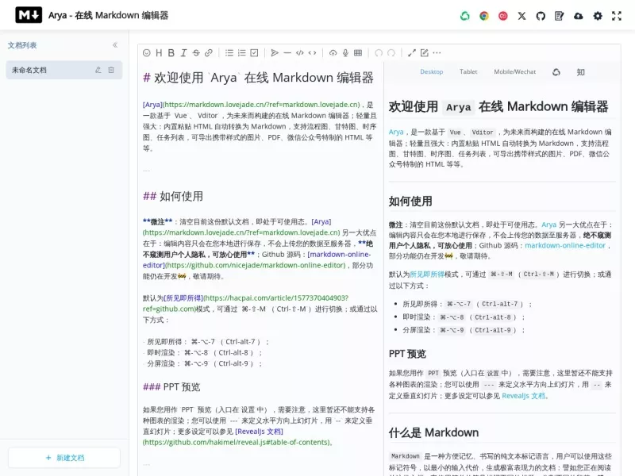This screenshot has width=635, height=476.
Task: Click the '什么是 Markdown' preview heading
Action: point(433,432)
